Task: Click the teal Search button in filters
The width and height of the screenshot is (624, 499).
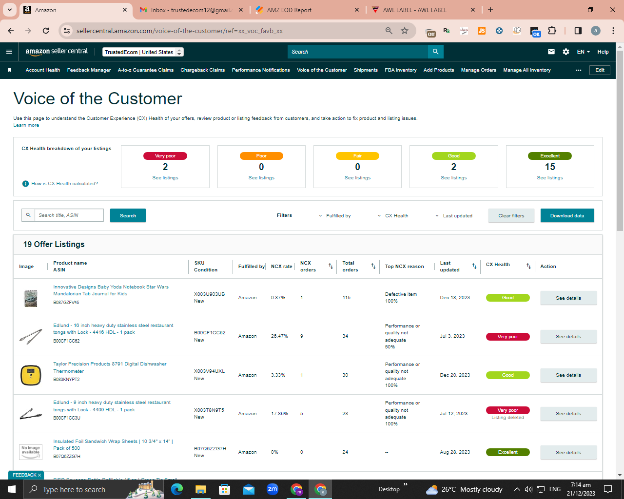Action: pos(128,215)
